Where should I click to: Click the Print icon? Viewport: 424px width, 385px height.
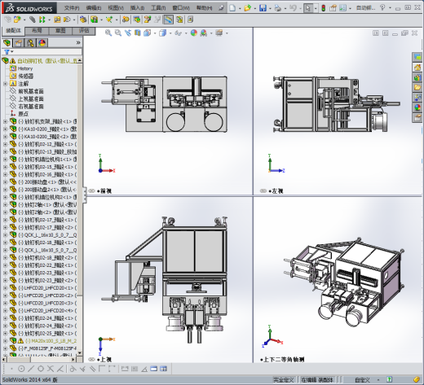[278, 8]
